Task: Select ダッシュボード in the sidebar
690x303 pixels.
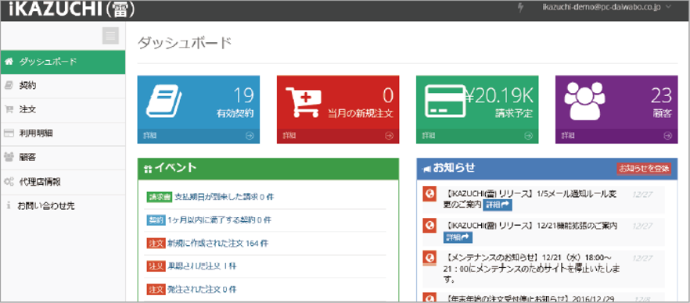Action: pos(63,62)
